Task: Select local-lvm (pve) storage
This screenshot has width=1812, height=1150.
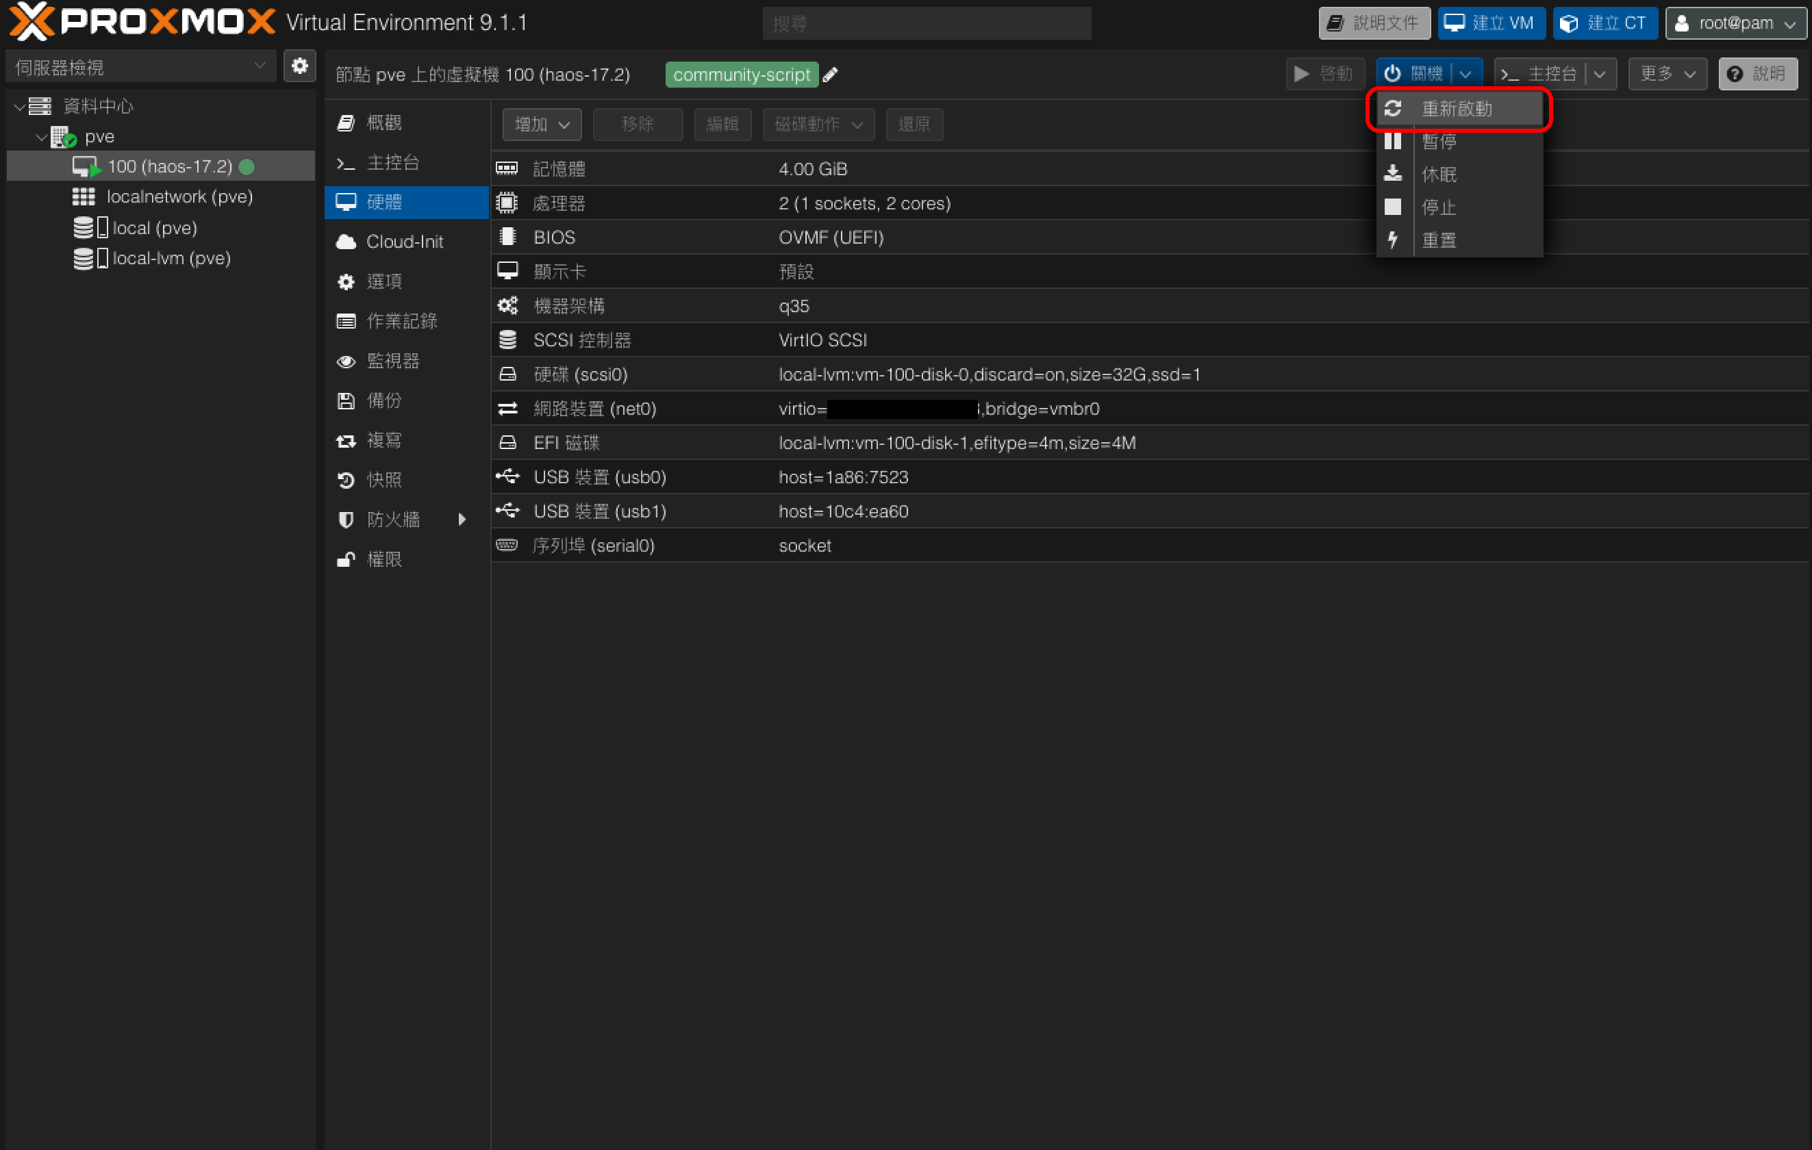Action: [161, 259]
